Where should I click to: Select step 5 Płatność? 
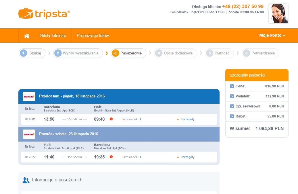[219, 53]
